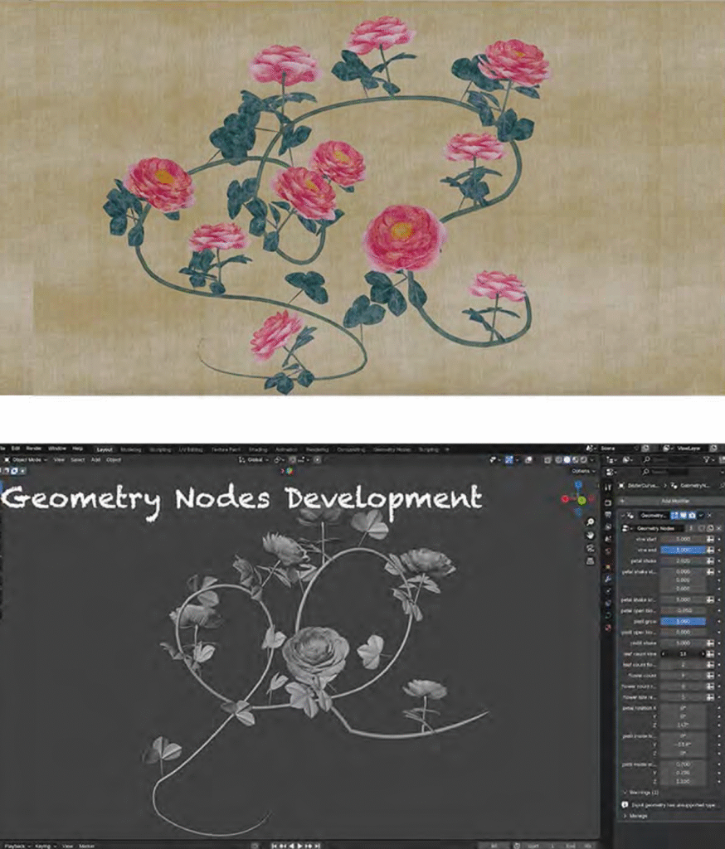Open the Object Mode dropdown
The image size is (725, 849).
click(x=27, y=459)
